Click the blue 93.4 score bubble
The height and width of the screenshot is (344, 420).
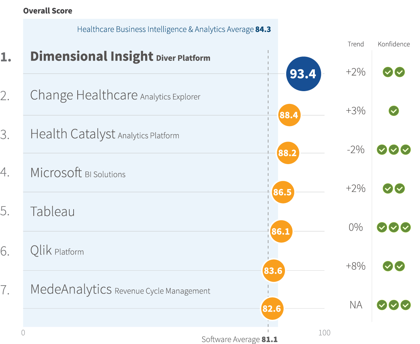tap(303, 74)
